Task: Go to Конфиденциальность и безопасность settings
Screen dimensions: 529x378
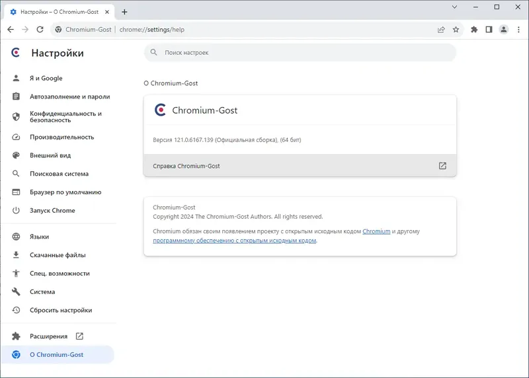Action: 65,117
